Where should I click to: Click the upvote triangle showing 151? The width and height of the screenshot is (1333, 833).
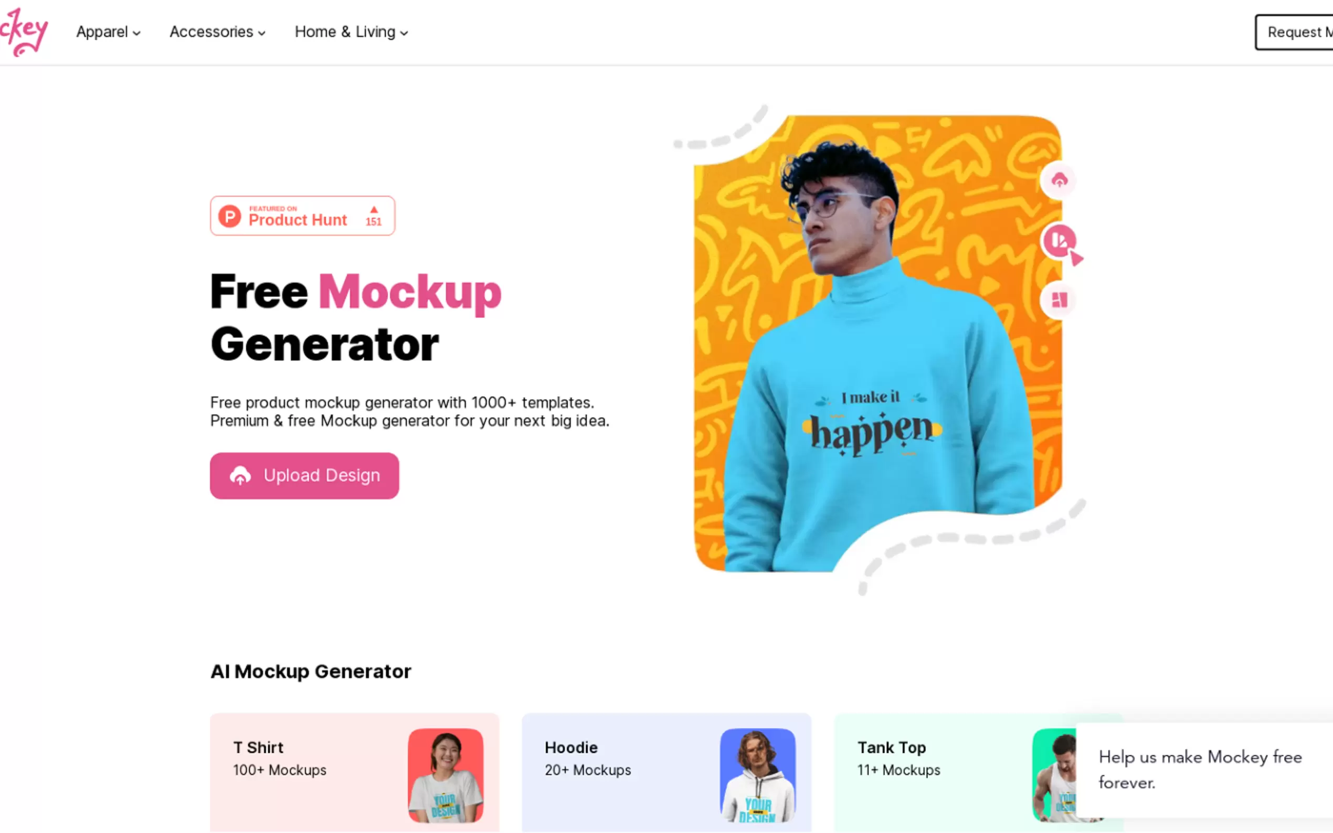click(x=374, y=210)
